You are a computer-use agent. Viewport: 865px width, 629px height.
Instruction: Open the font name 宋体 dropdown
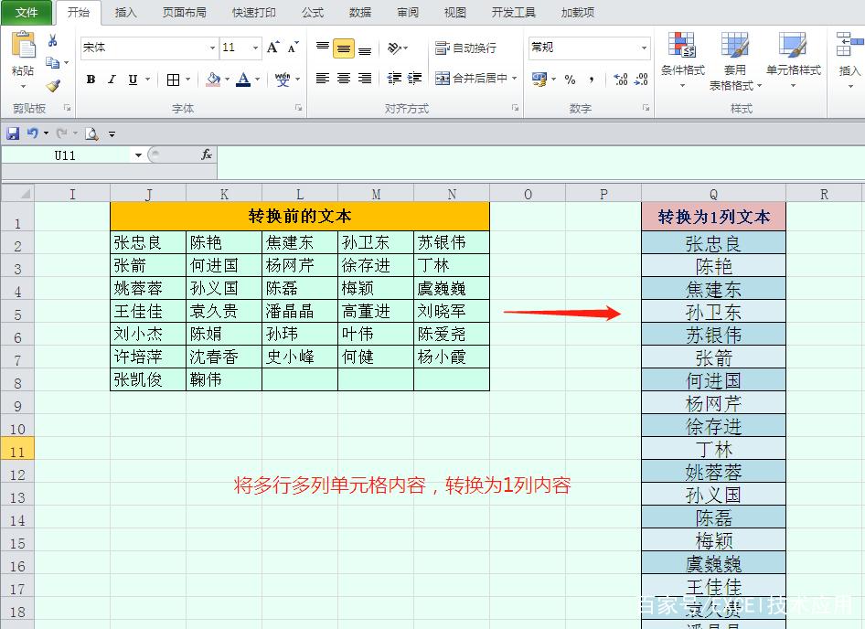coord(212,48)
